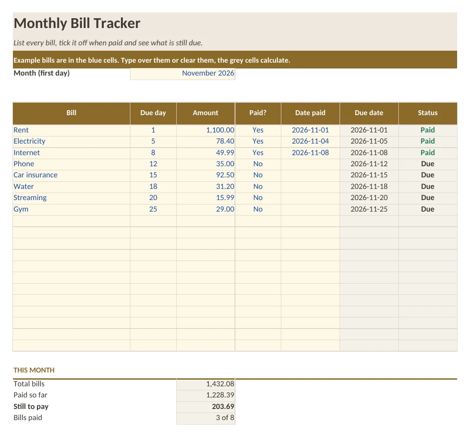Click the Bill column header
The width and height of the screenshot is (470, 437).
71,113
